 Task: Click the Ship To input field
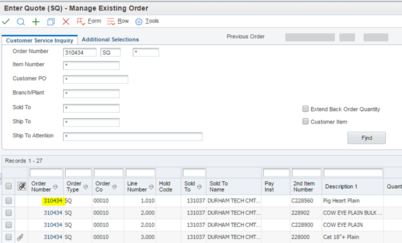(91, 122)
